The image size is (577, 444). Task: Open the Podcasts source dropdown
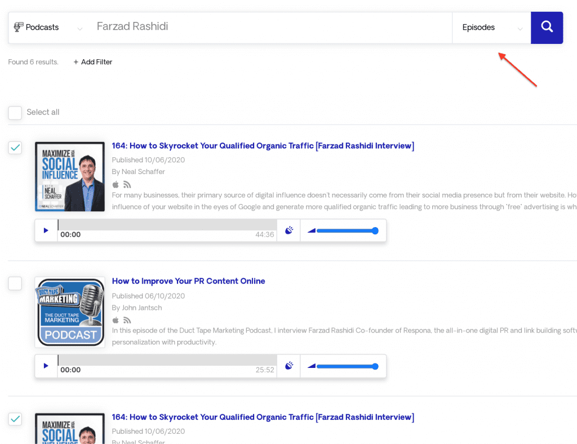[x=48, y=28]
